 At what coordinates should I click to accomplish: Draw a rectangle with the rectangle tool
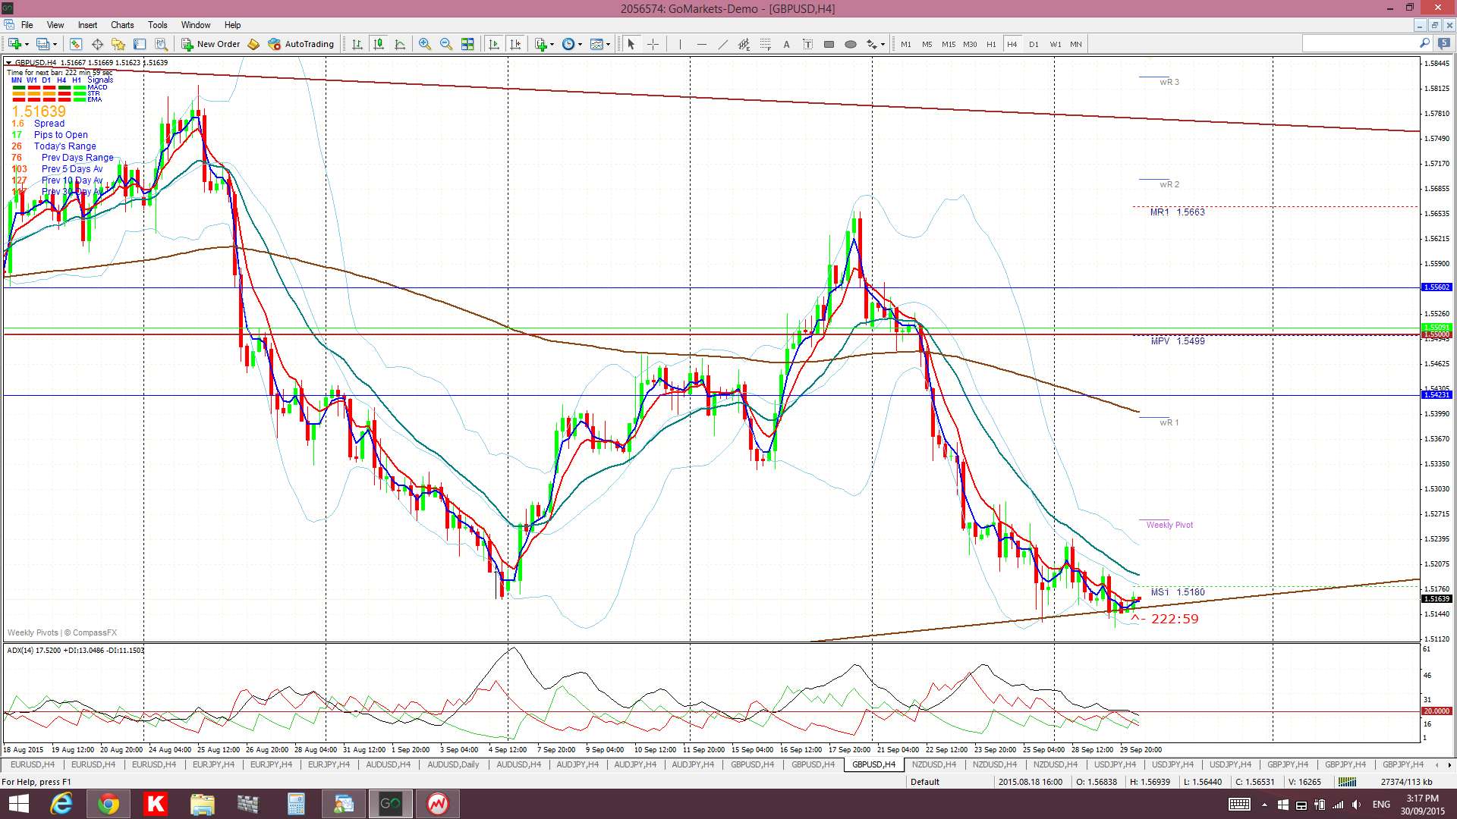click(829, 44)
